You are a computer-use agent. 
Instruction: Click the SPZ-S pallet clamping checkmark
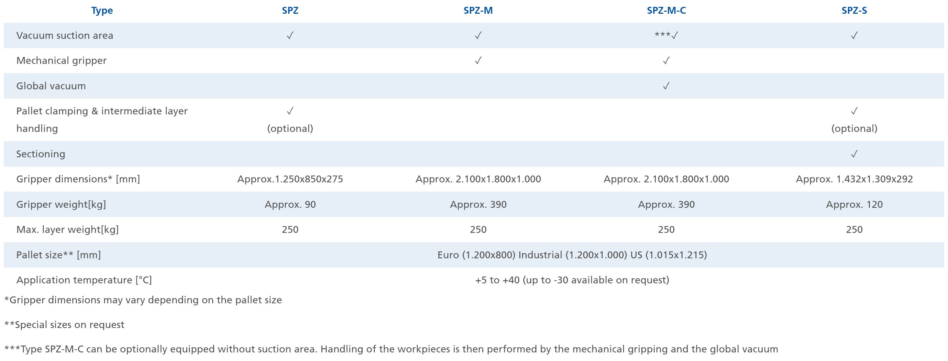point(854,111)
